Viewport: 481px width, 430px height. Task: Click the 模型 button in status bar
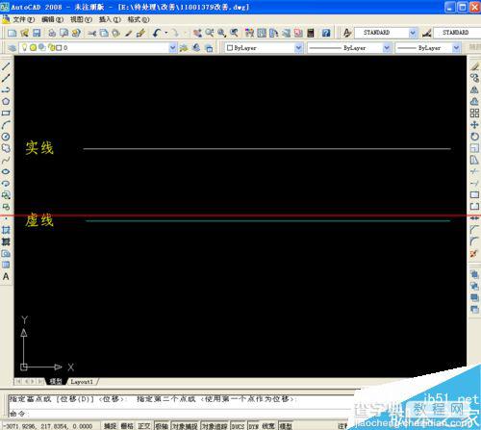[285, 426]
